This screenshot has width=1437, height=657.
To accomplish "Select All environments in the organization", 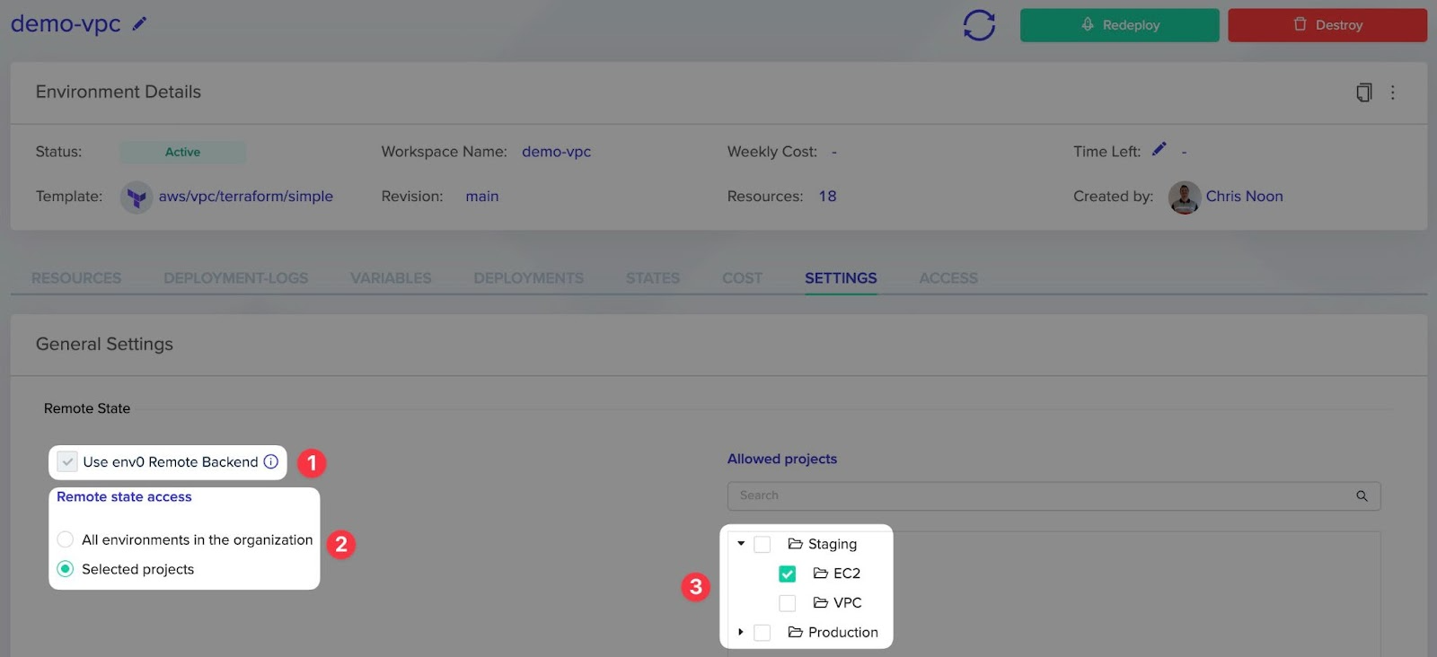I will (x=66, y=539).
